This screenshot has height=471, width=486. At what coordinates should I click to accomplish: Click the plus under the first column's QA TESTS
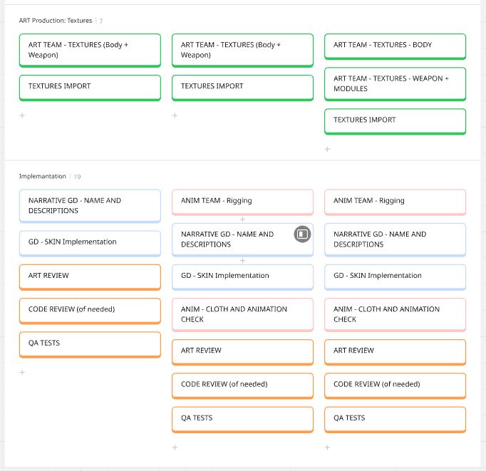click(x=22, y=373)
